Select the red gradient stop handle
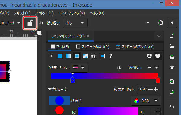181x115 pixels. point(158,80)
